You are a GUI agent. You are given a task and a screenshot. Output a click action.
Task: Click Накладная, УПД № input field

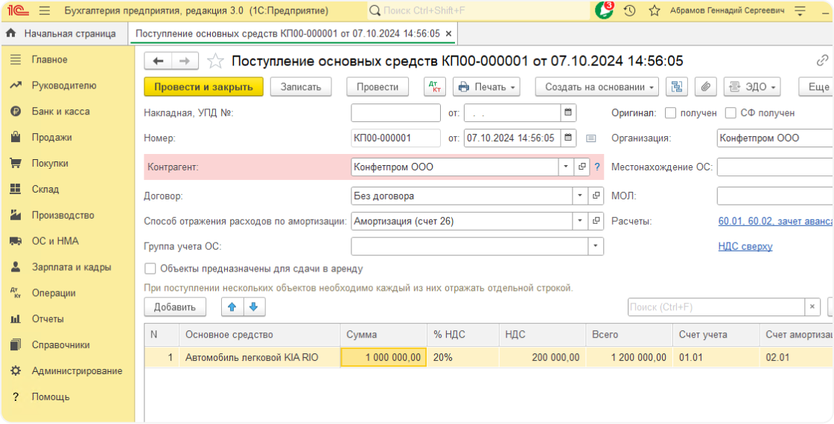pos(395,112)
